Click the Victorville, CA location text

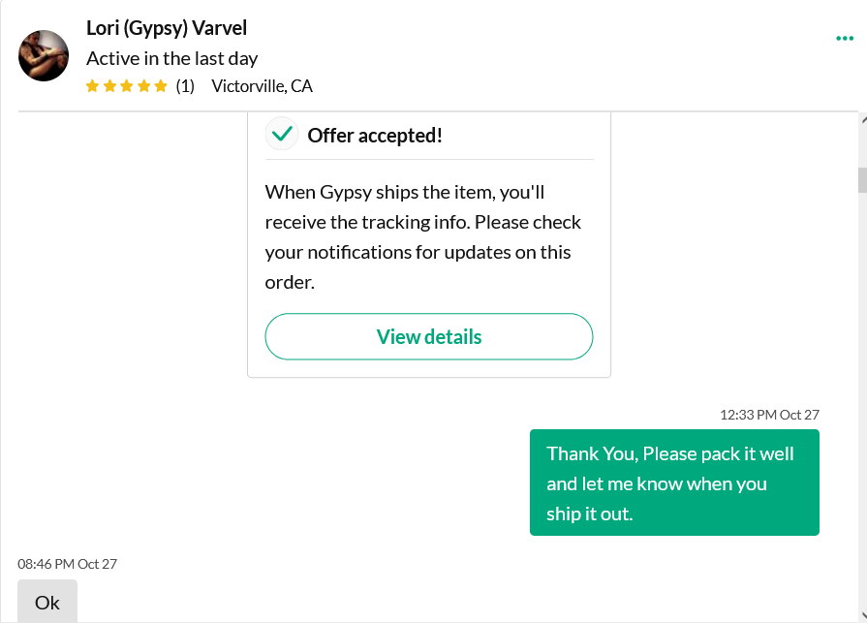263,86
